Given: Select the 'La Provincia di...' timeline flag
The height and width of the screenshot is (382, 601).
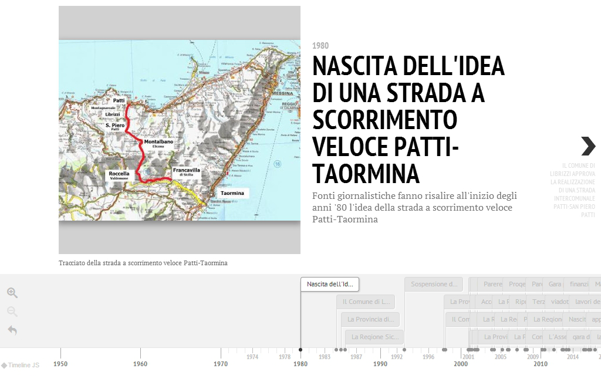Looking at the screenshot, I should click(370, 320).
